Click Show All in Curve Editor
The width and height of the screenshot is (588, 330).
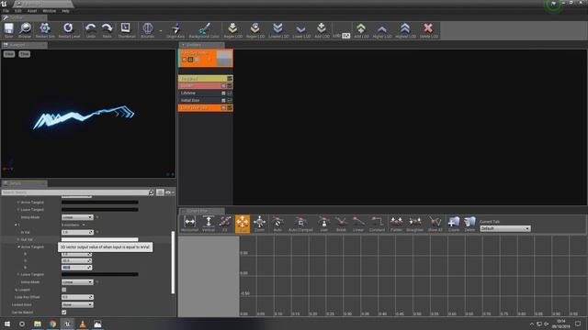[x=435, y=224]
